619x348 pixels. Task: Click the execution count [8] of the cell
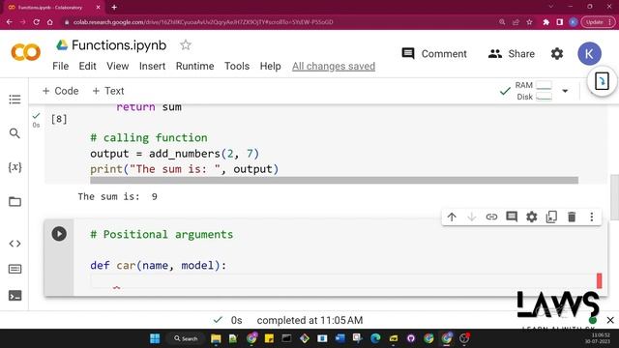coord(59,119)
